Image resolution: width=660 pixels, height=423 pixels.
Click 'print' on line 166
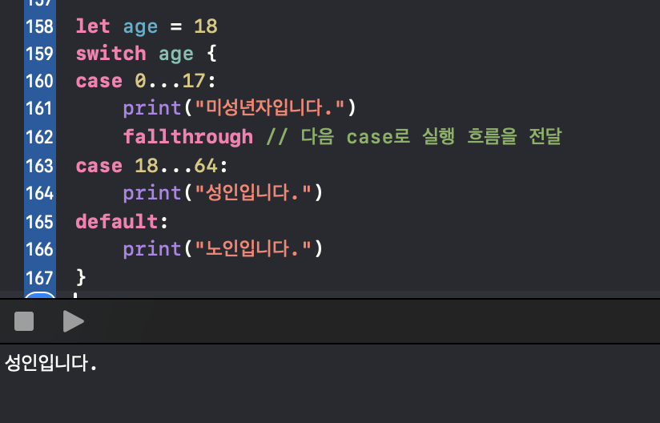[152, 249]
